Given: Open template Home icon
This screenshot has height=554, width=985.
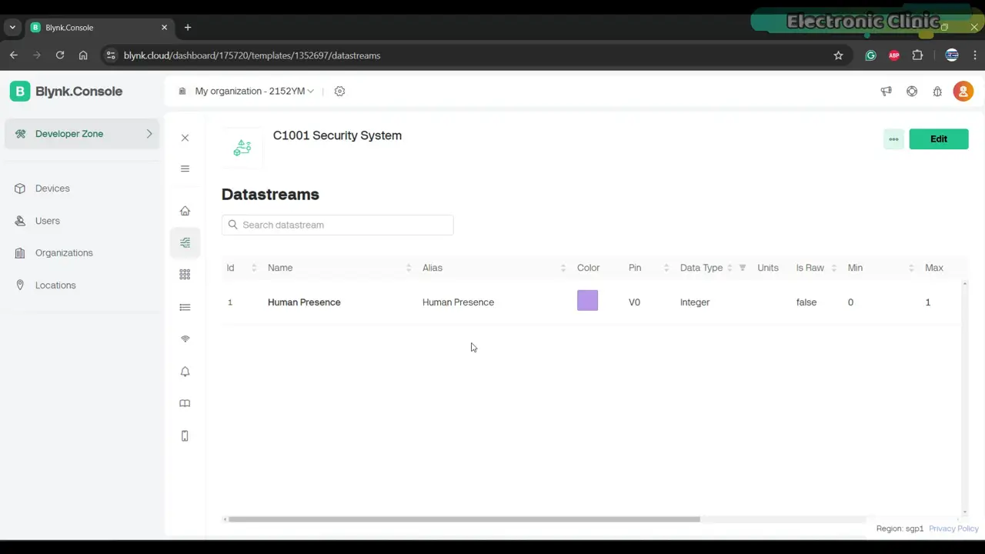Looking at the screenshot, I should (185, 211).
